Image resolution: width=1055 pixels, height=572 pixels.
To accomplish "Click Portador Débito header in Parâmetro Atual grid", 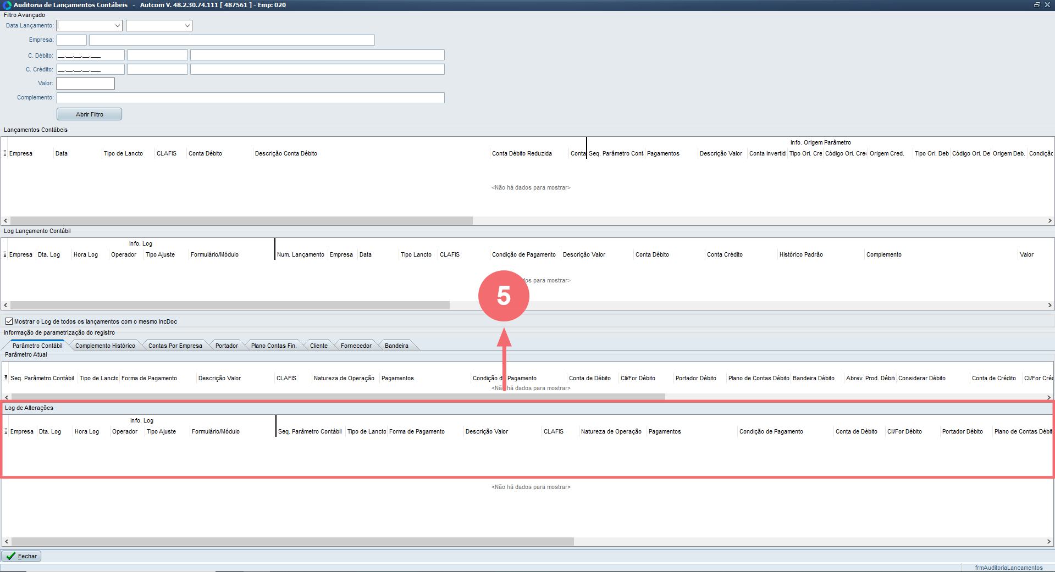I will 700,378.
